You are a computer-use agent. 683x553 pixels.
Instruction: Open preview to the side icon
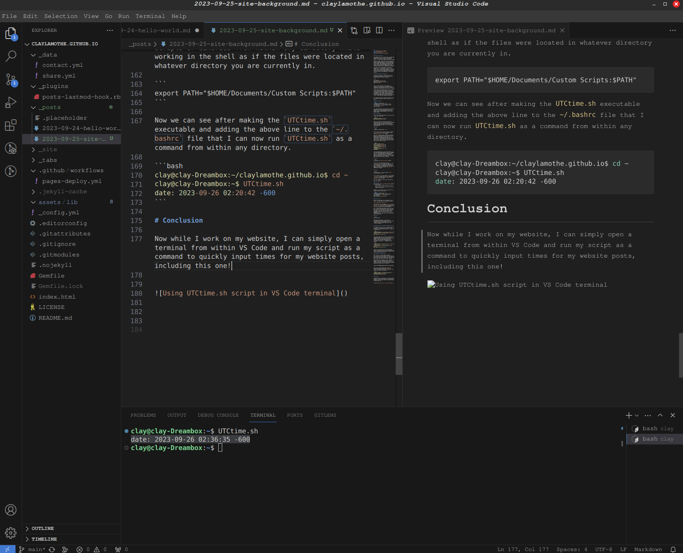pyautogui.click(x=367, y=30)
